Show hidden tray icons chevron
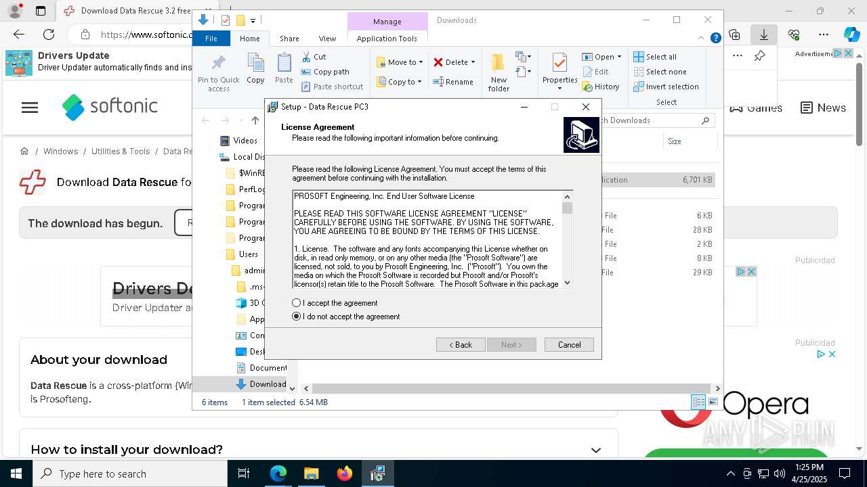Viewport: 867px width, 487px height. (730, 473)
